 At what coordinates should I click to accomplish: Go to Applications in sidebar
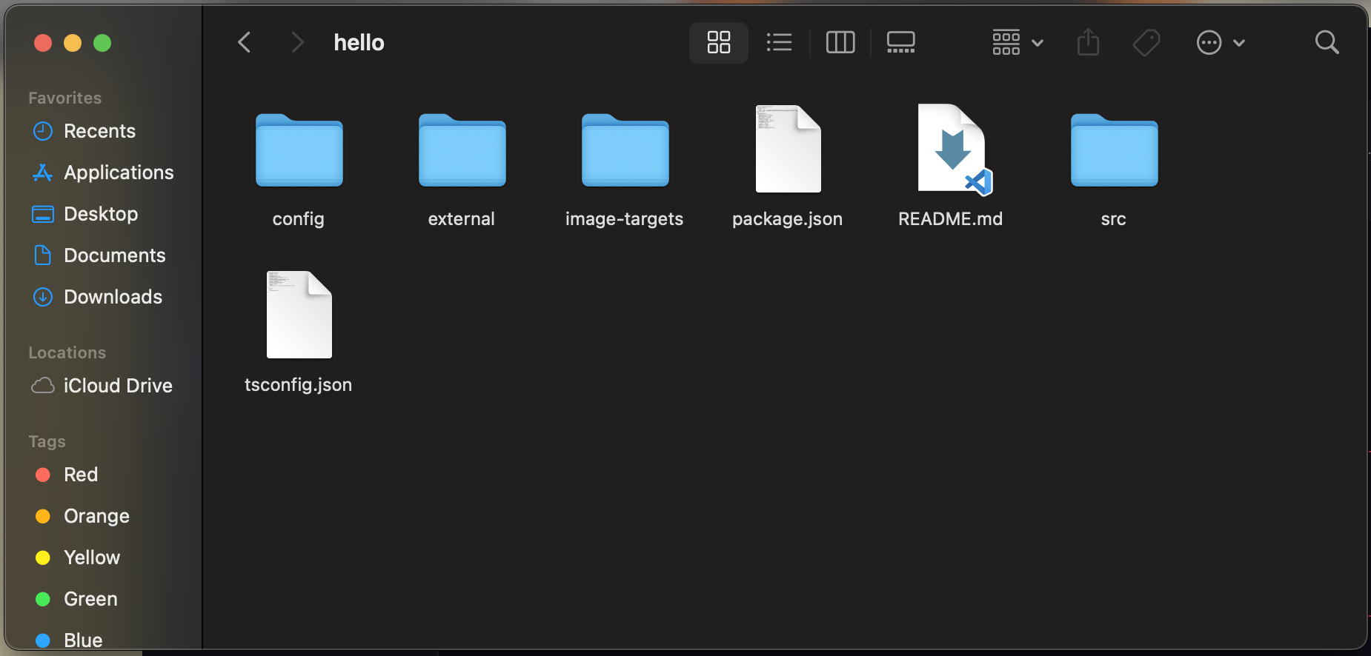119,173
